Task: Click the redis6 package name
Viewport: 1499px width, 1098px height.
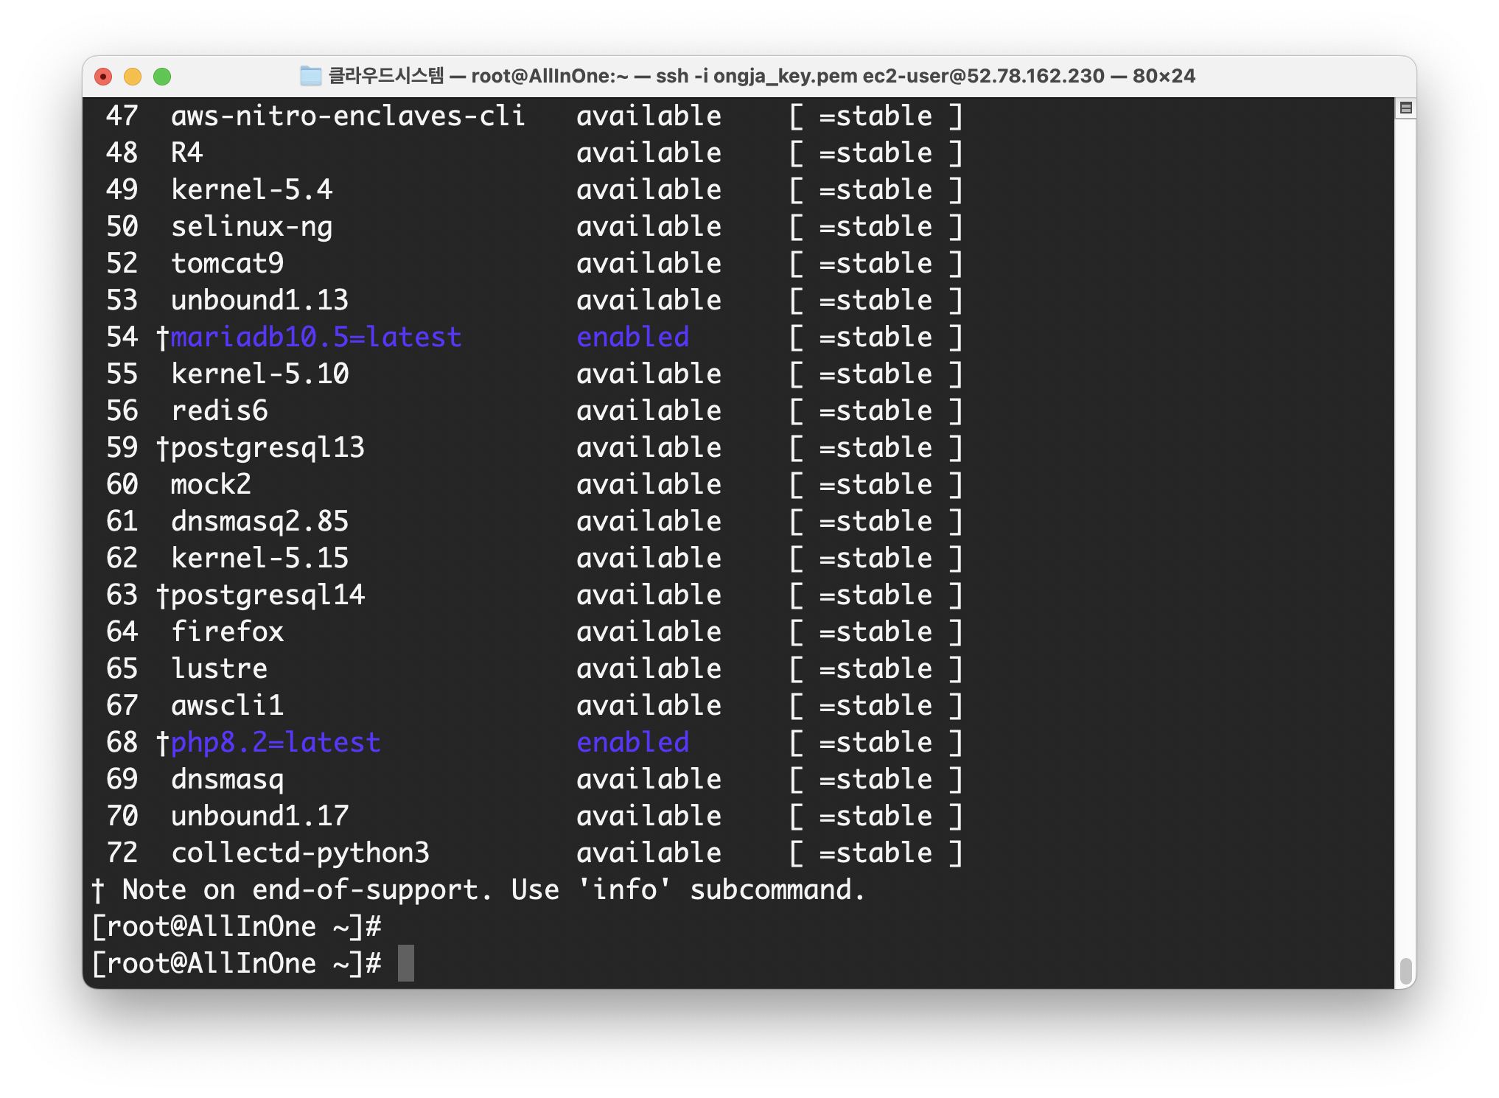Action: point(219,410)
